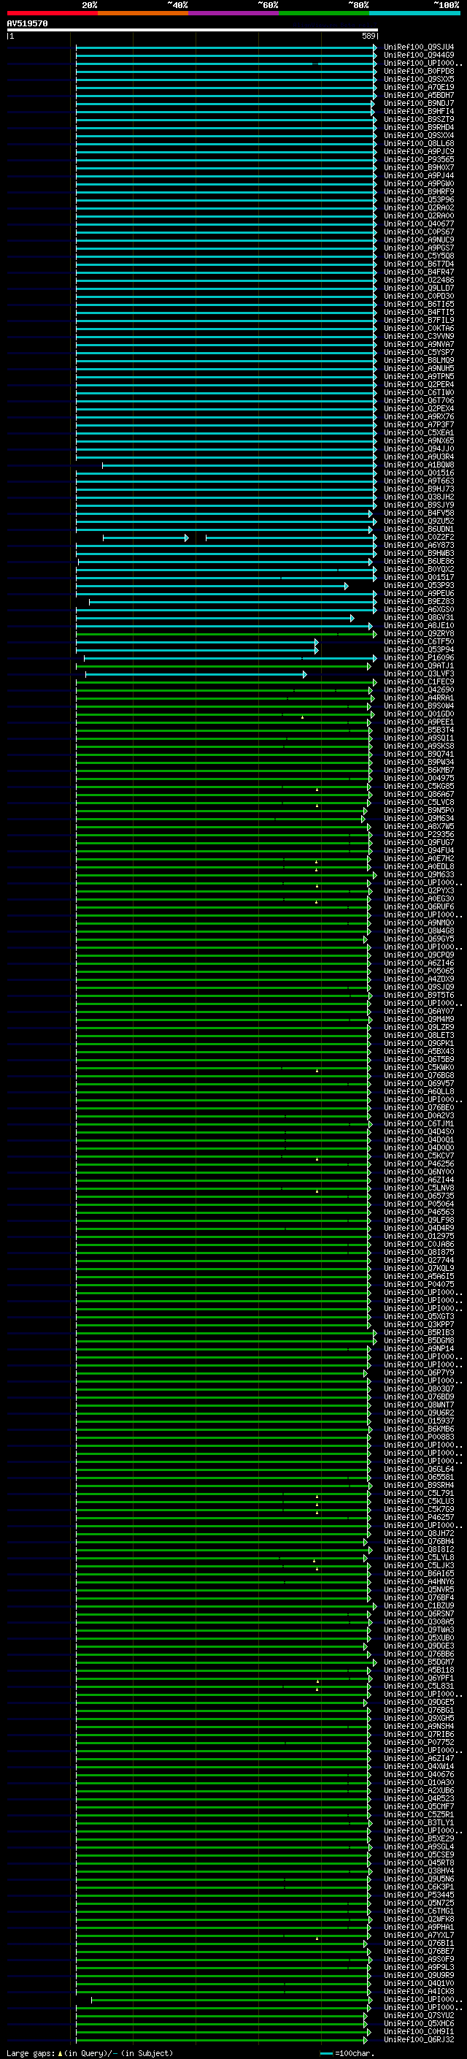Click hit label UniRef100_A7YXL7

click(x=419, y=1935)
